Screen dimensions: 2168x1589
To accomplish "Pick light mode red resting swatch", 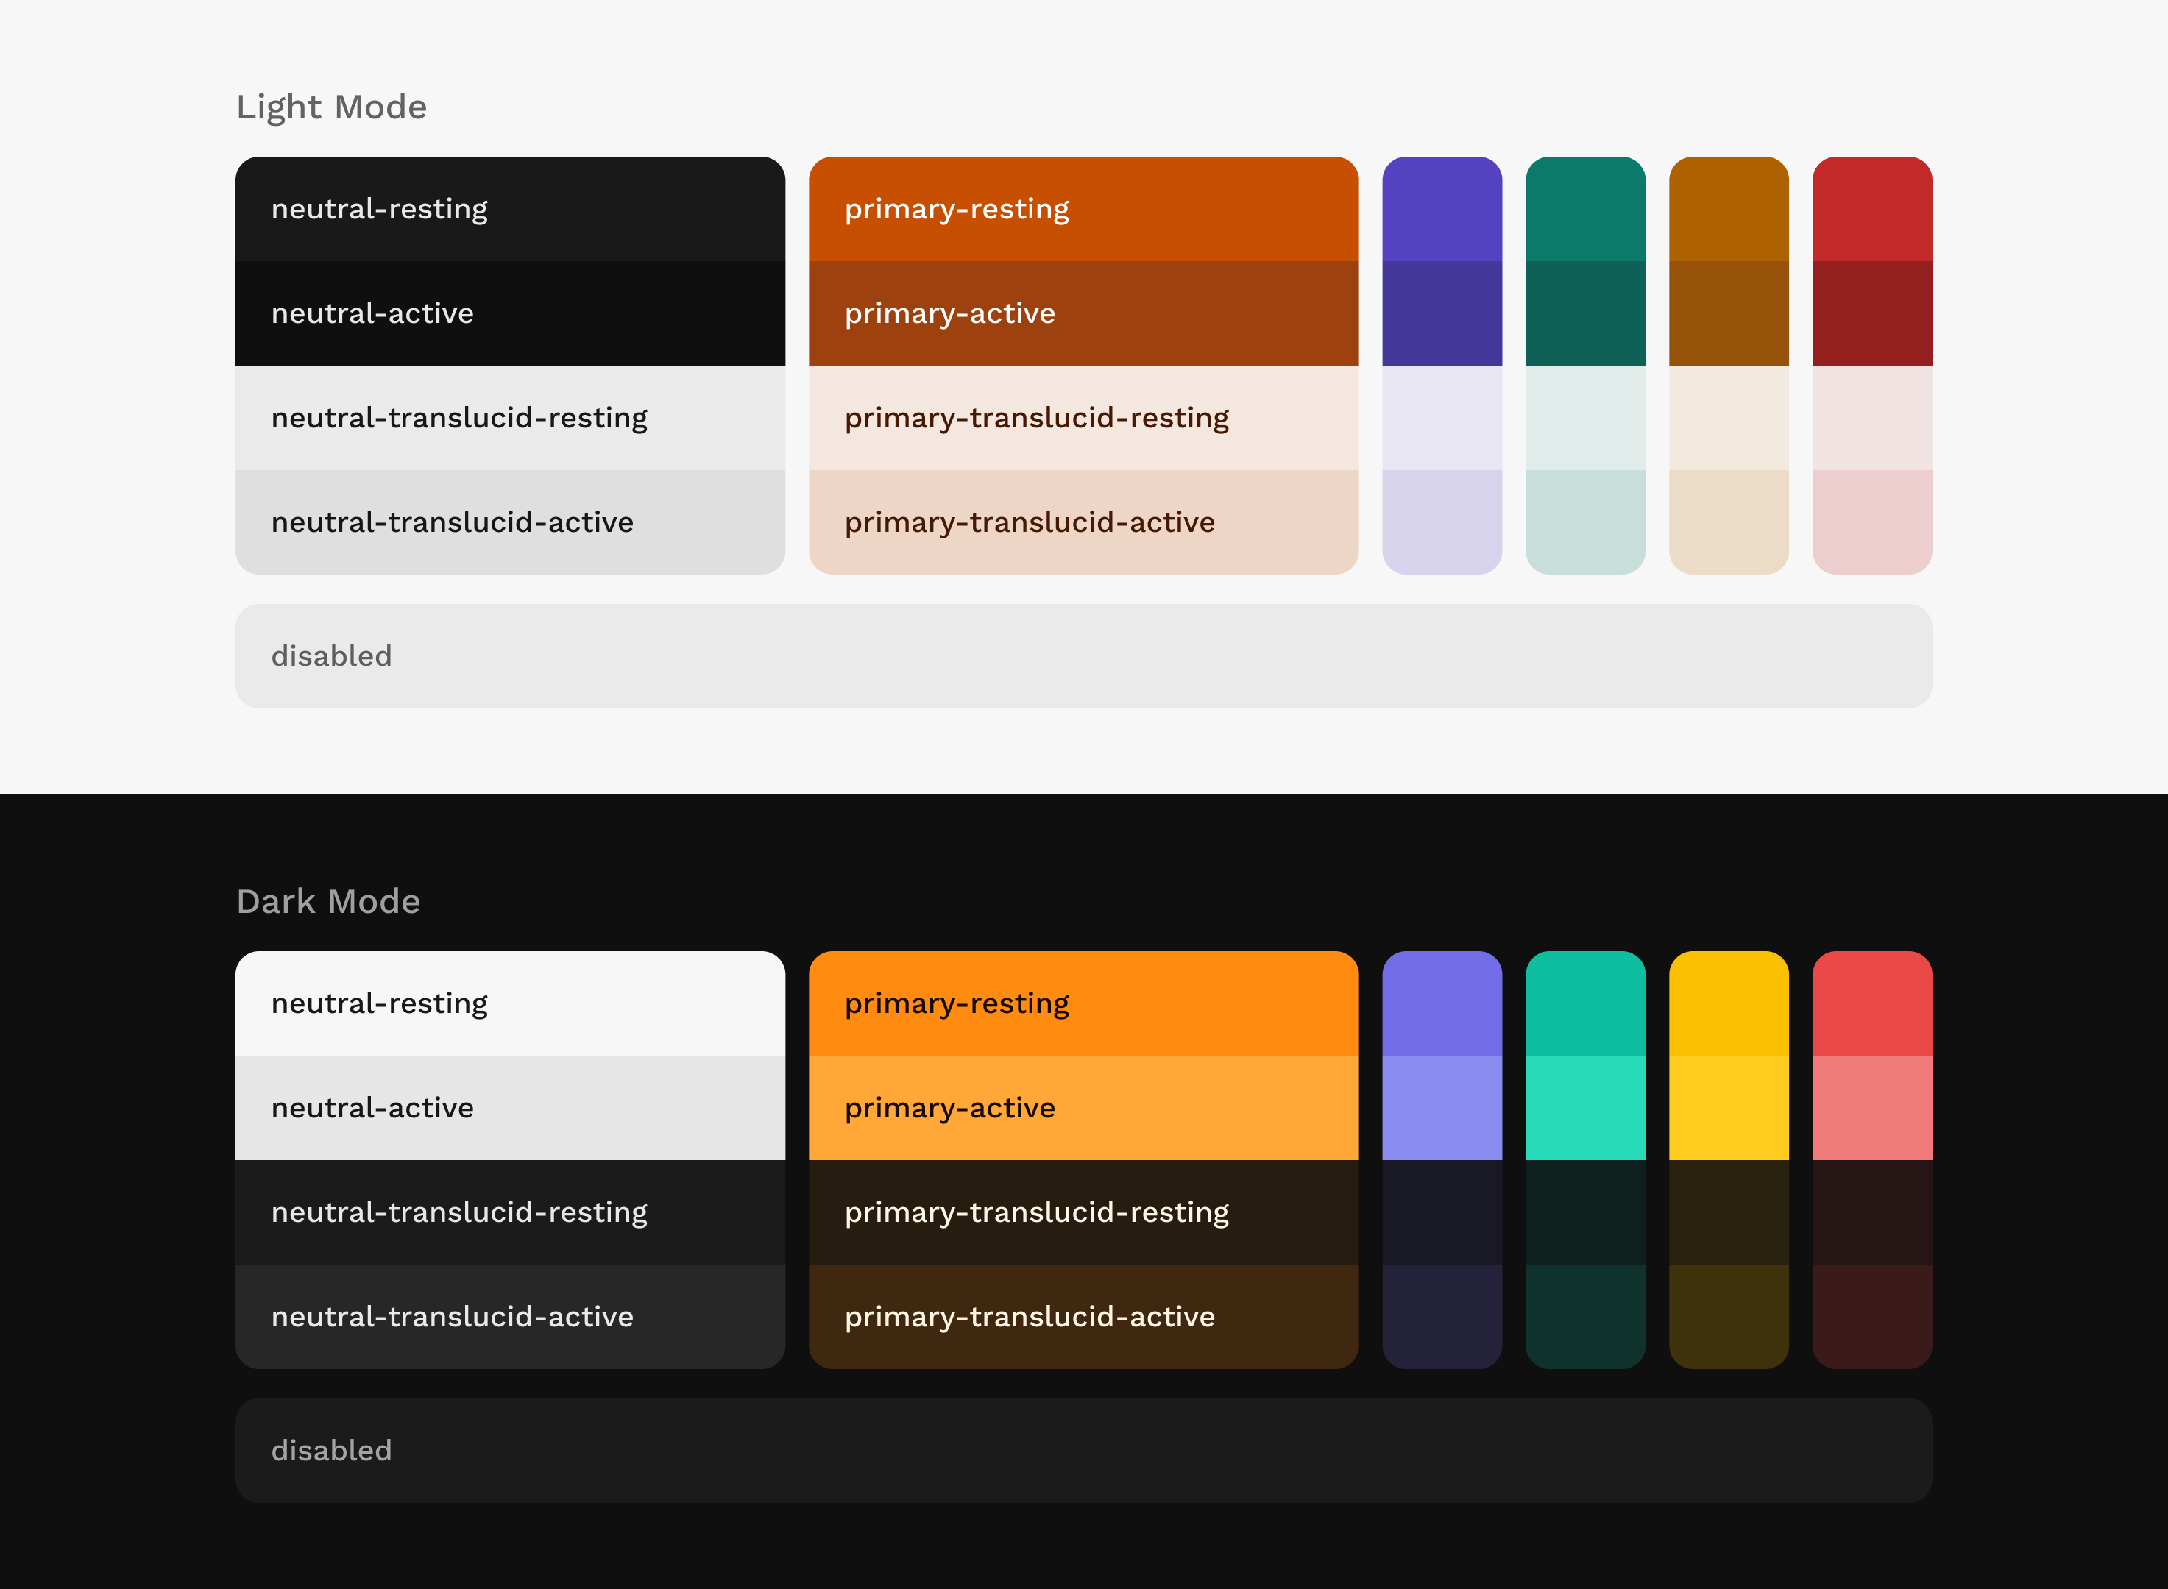I will [1871, 209].
